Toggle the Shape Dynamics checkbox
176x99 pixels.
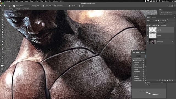click(134, 61)
